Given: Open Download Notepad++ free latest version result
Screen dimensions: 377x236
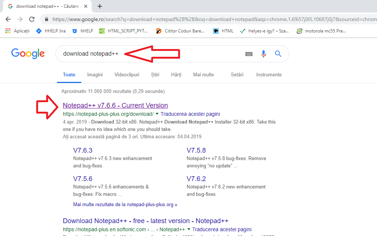Looking at the screenshot, I should pos(146,221).
